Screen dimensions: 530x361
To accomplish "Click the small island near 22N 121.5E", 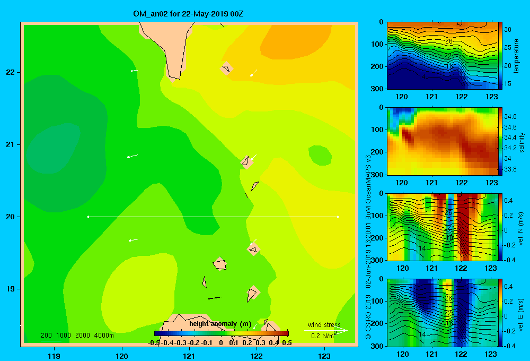I will (226, 68).
